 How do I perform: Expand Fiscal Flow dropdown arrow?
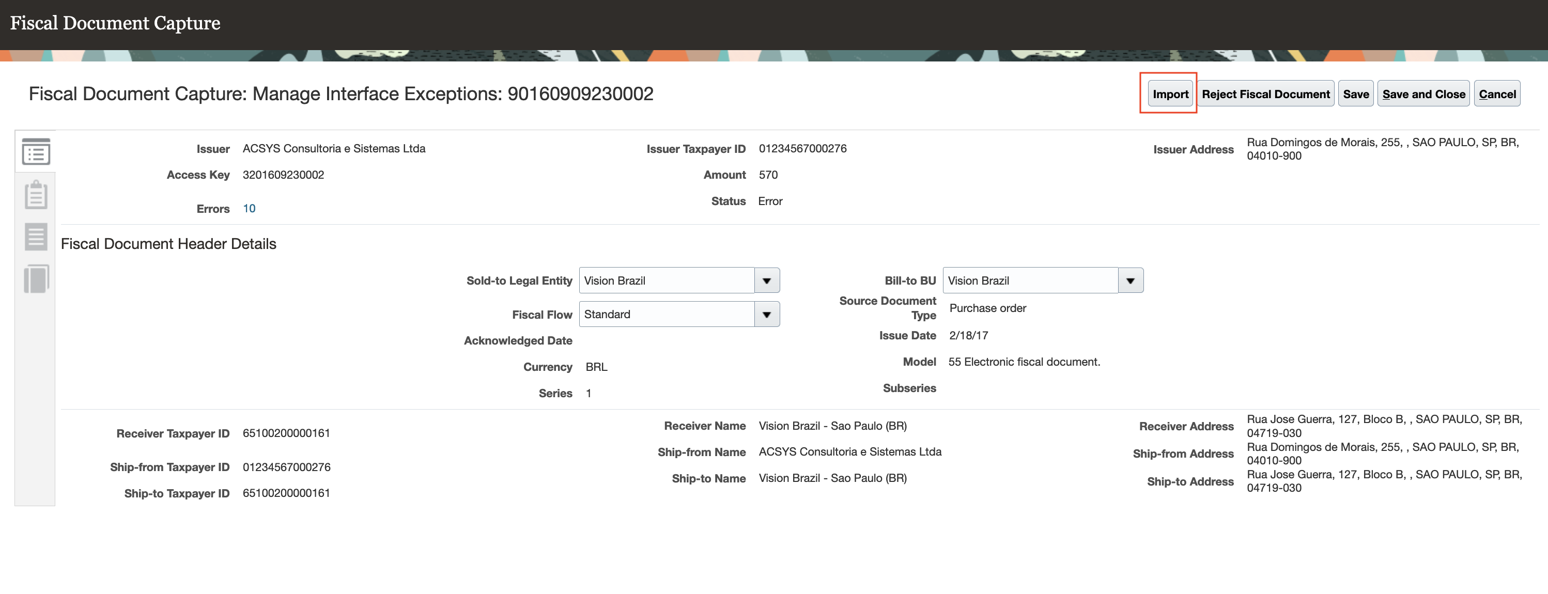pyautogui.click(x=767, y=314)
